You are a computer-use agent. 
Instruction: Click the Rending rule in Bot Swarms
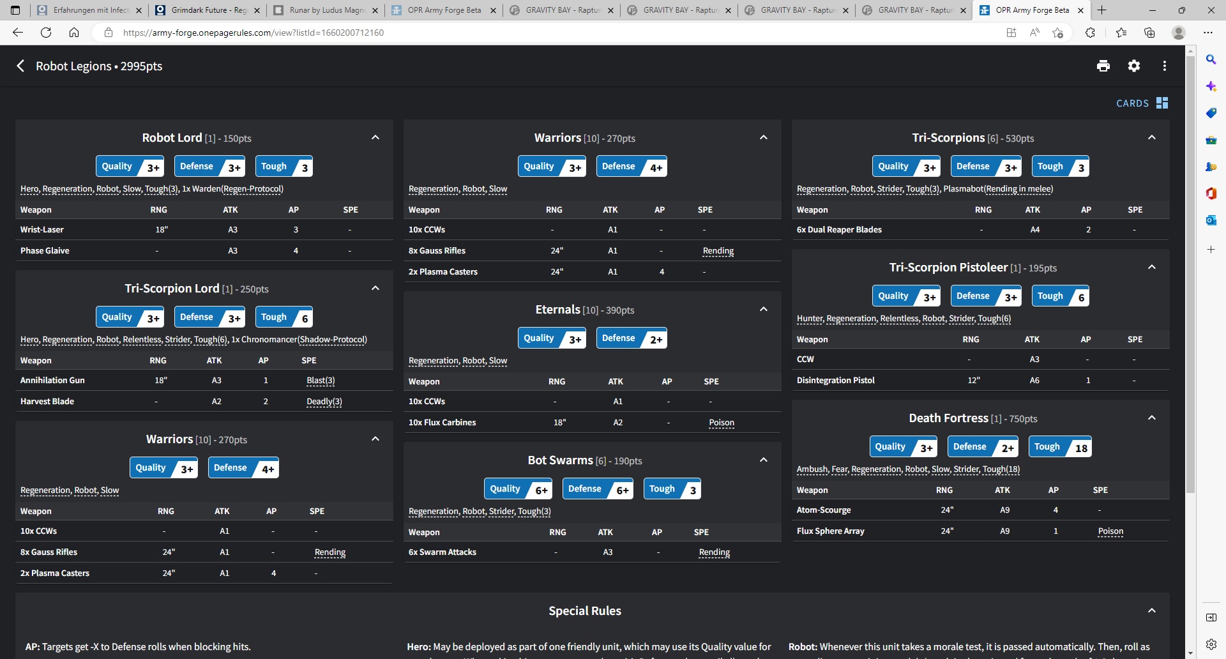[714, 552]
